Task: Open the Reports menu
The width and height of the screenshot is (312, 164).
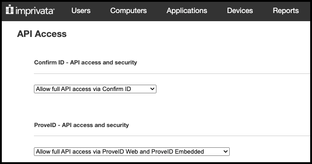Action: tap(285, 10)
